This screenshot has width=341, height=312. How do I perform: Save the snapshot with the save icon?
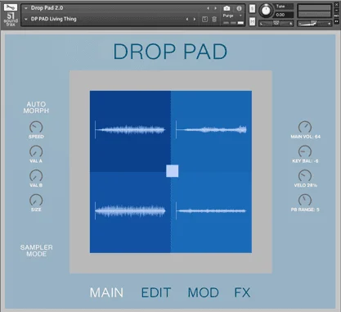tap(204, 19)
